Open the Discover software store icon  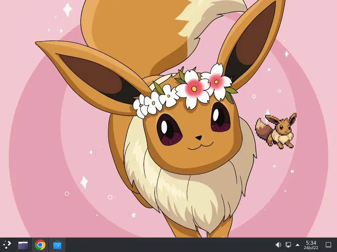57,245
